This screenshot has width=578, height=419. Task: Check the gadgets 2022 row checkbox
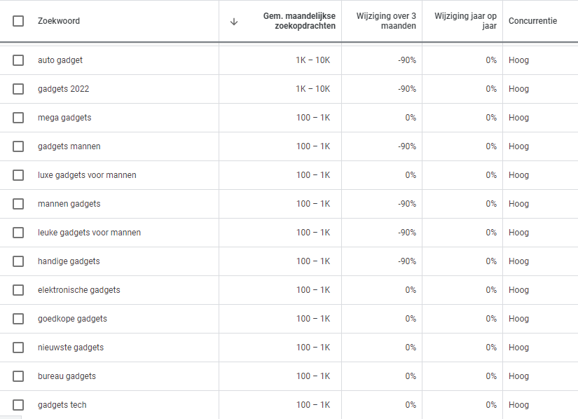[x=18, y=89]
